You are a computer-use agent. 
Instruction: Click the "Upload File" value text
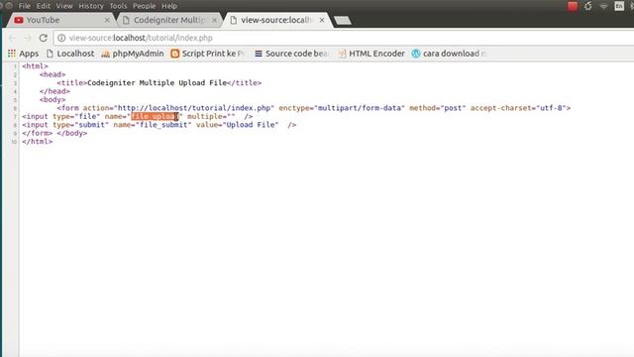tap(250, 125)
